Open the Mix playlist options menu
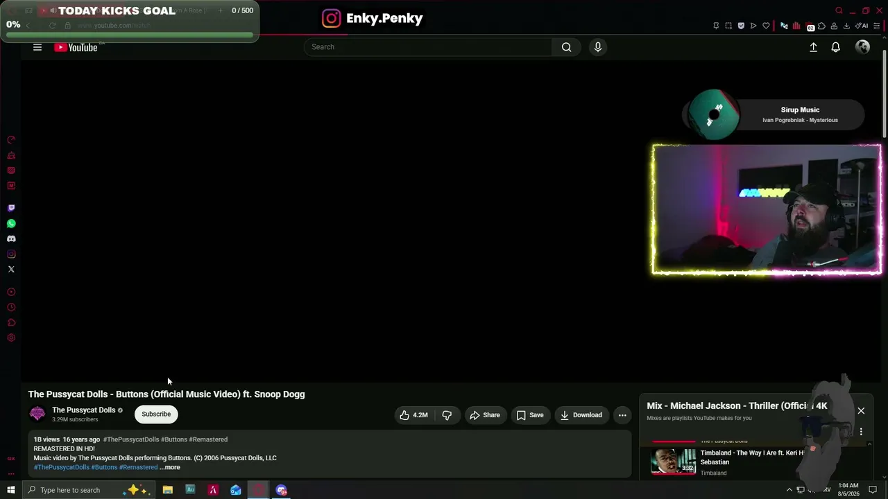The image size is (888, 499). pos(861,432)
